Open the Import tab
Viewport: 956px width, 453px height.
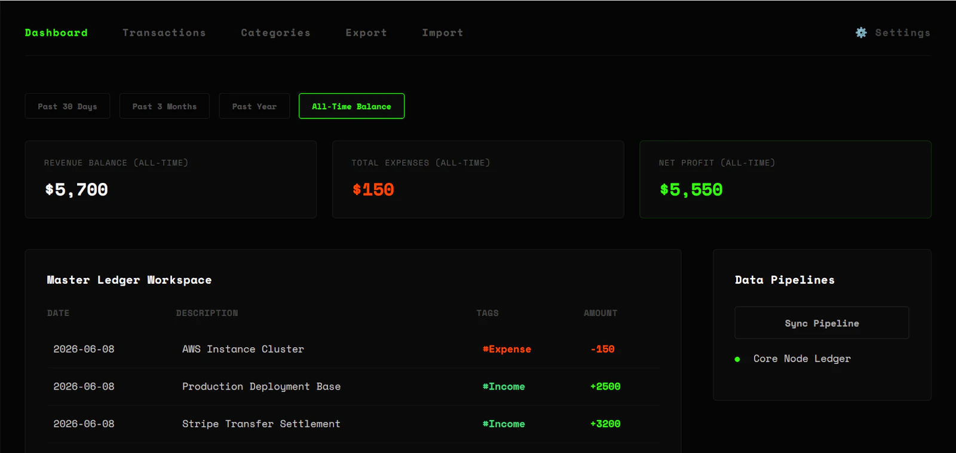pyautogui.click(x=443, y=33)
